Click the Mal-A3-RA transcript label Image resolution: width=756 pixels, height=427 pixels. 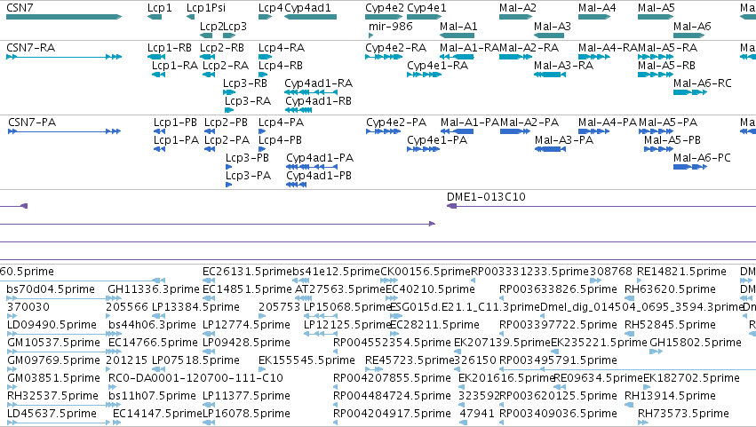coord(563,66)
